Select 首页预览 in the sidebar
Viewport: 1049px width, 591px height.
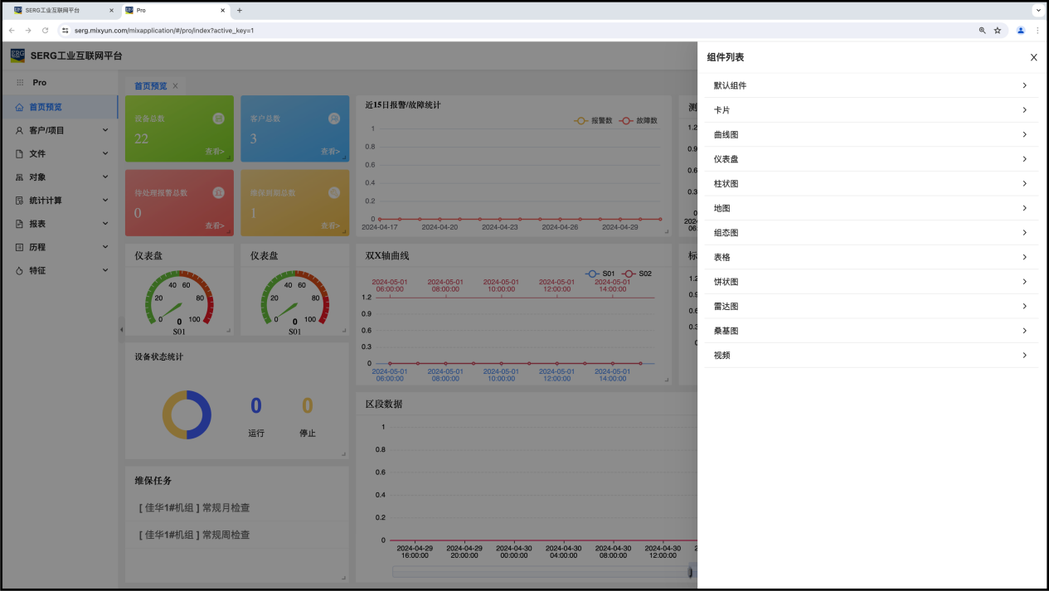point(46,107)
